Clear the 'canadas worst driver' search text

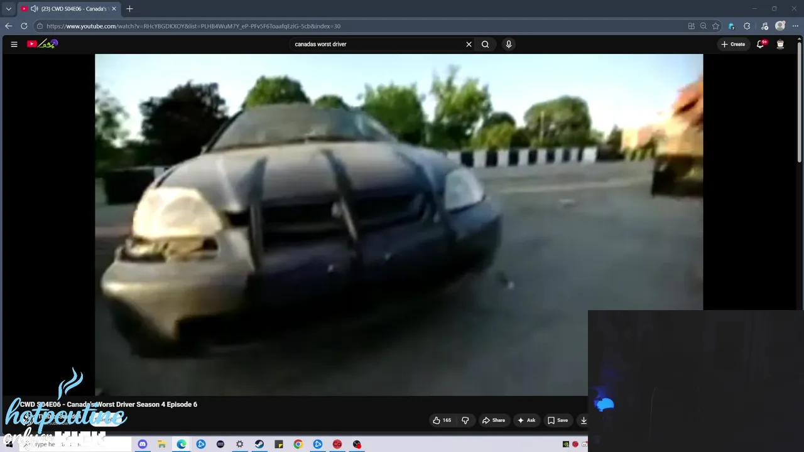click(x=469, y=44)
